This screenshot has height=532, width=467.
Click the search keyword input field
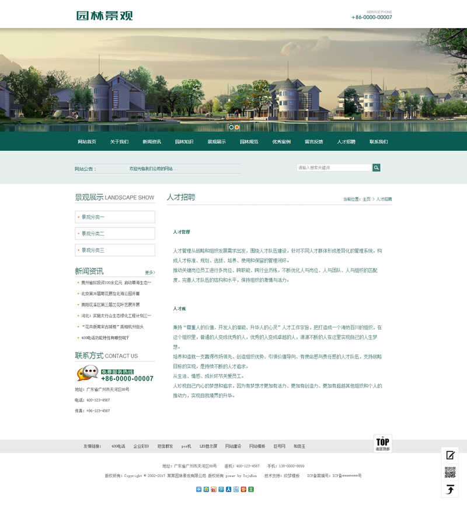tap(334, 168)
